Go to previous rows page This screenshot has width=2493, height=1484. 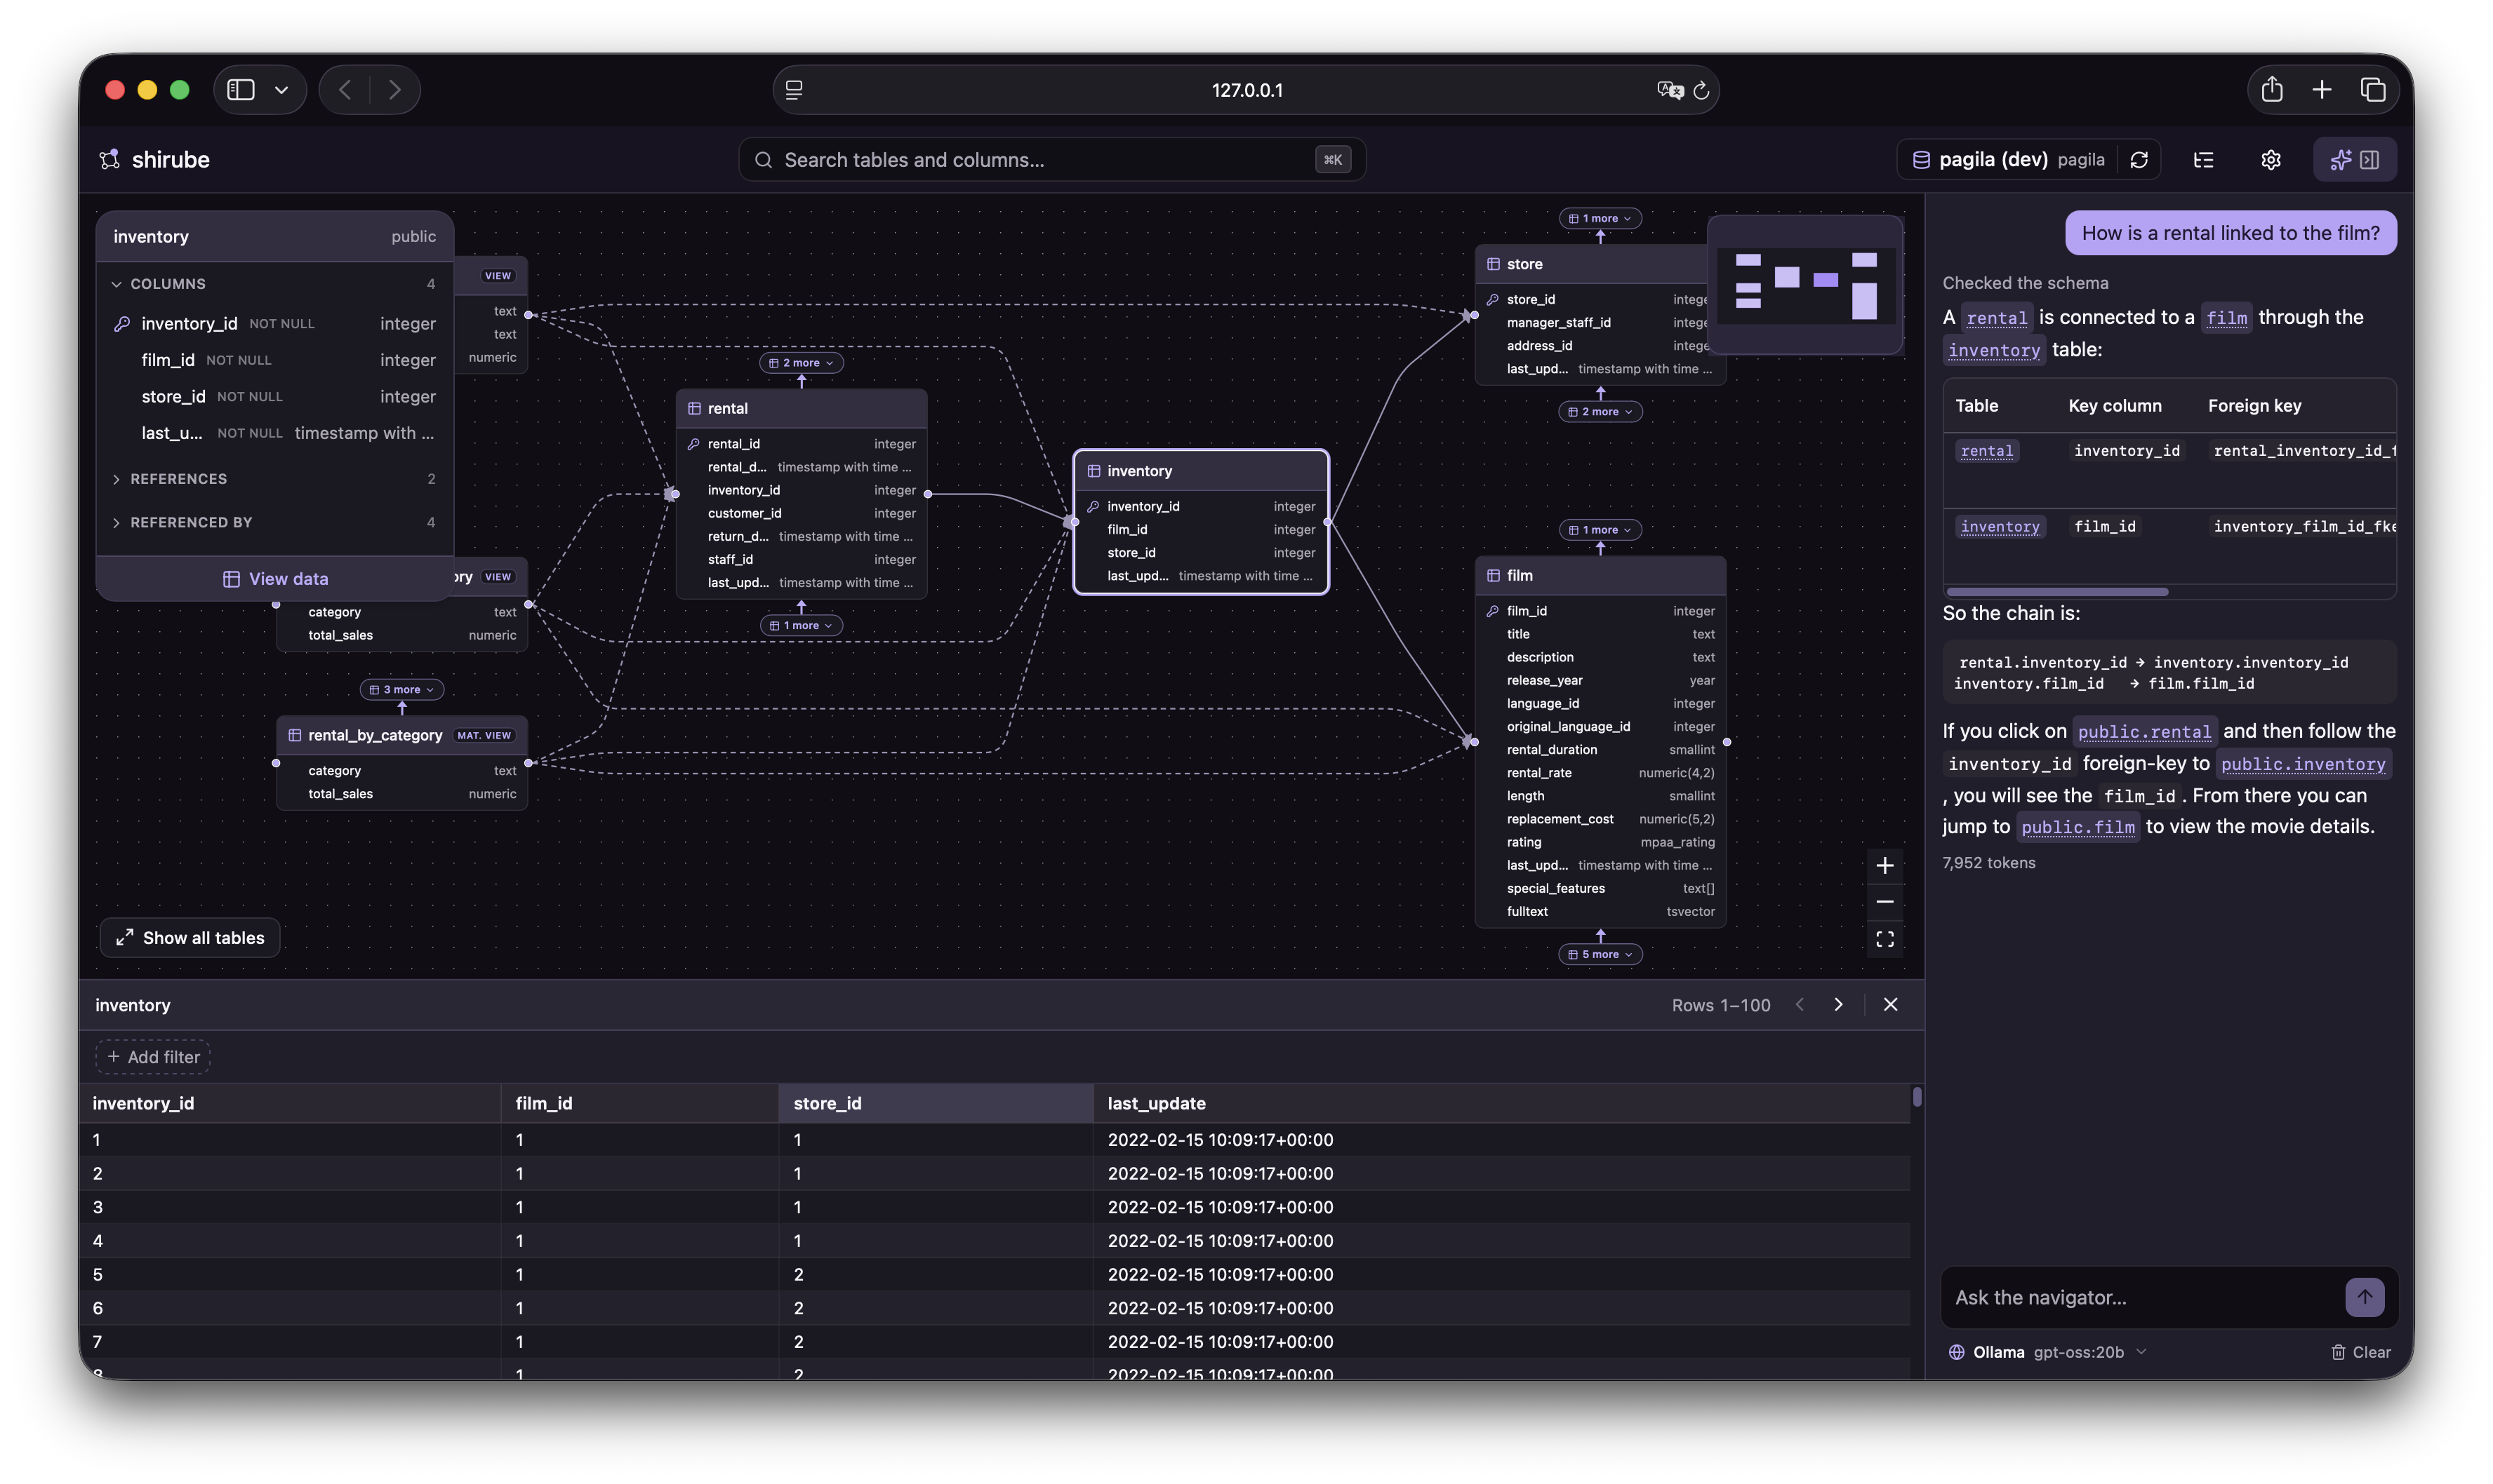(1800, 1005)
